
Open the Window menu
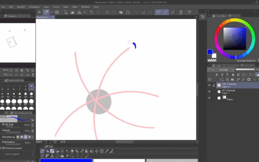pos(86,7)
